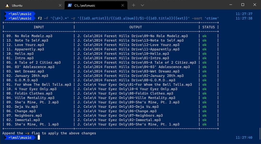
Task: Click input '03. Deja Vu.mp3'
Action: tap(22, 107)
